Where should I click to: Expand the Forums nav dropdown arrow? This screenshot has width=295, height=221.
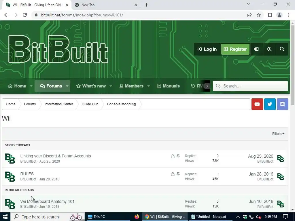[x=67, y=86]
